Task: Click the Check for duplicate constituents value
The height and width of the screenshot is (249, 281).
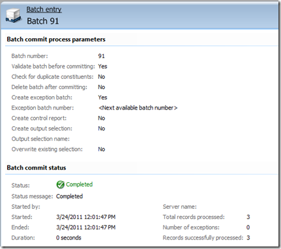Action: click(102, 77)
